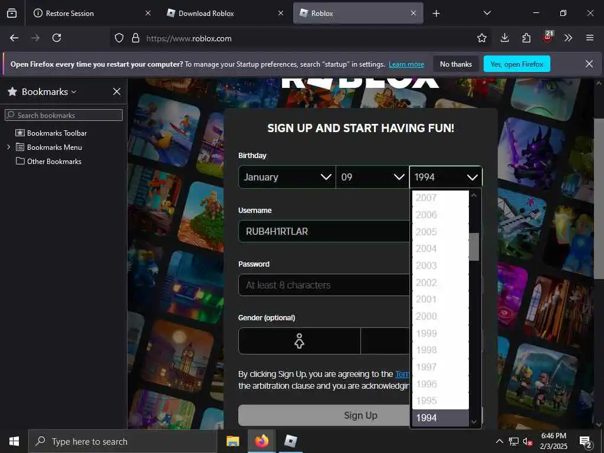Choose 2007 in year list

click(440, 198)
